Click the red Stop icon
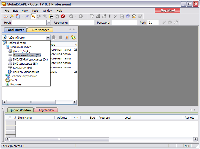This screenshot has height=149, width=200. point(63,16)
